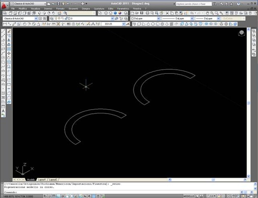Screen dimensions: 258x198
Task: Switch to the Layout1 tab
Action: pyautogui.click(x=42, y=180)
